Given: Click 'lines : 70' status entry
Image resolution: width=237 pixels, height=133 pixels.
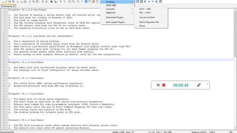Looking at the screenshot, I should point(130,132).
